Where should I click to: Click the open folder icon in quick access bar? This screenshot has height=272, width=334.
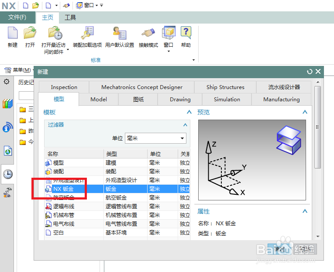(x=35, y=5)
